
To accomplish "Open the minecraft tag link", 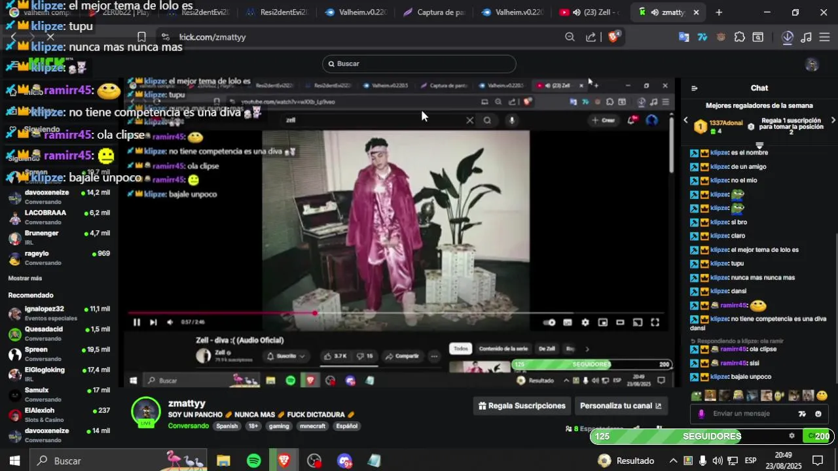I will [312, 426].
